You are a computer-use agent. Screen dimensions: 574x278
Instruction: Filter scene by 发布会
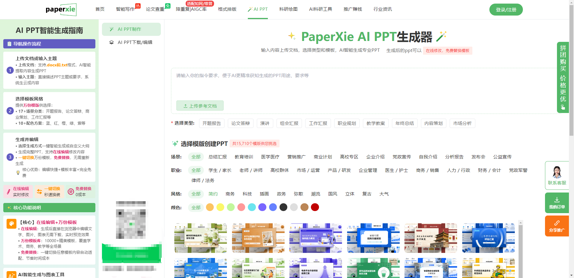(x=478, y=157)
